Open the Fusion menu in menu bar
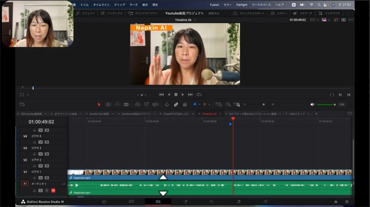370x207 pixels. pos(214,5)
